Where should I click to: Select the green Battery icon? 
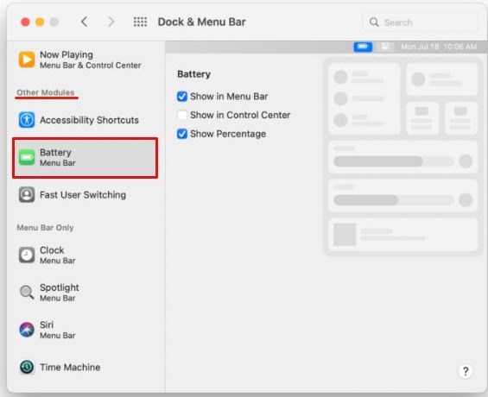tap(27, 157)
